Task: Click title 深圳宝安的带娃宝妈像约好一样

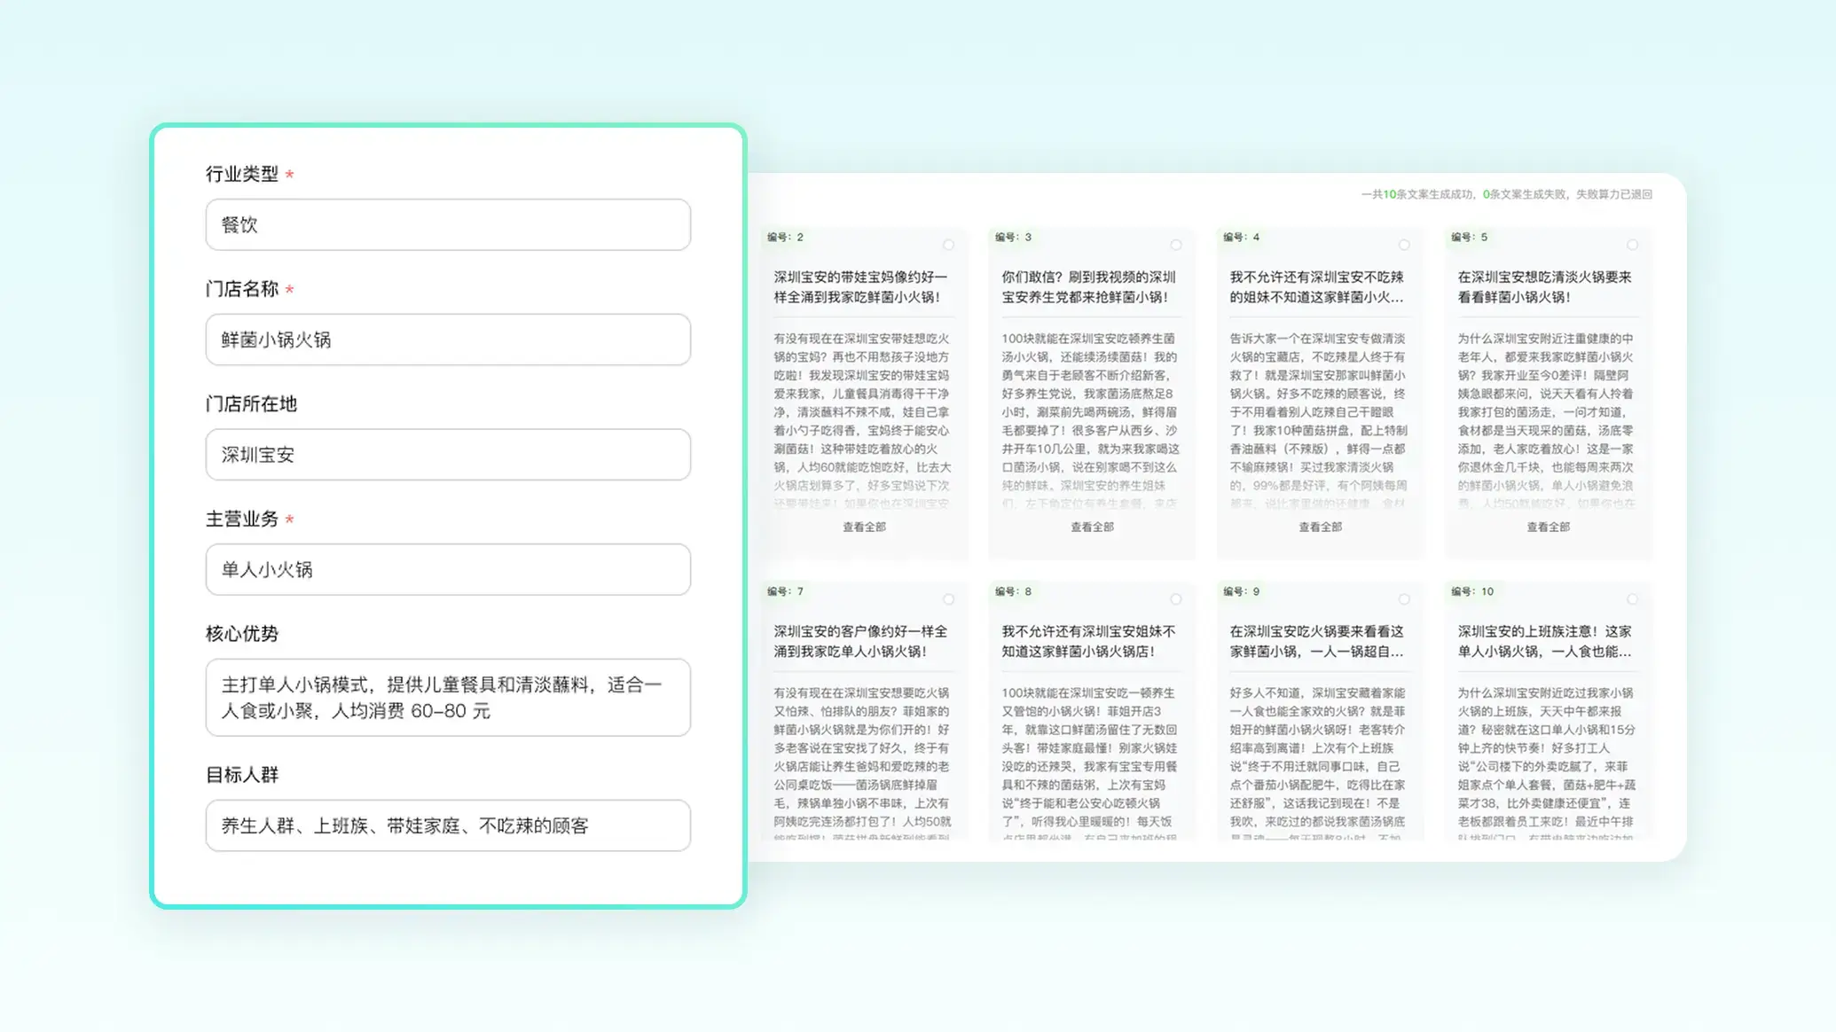Action: click(860, 287)
